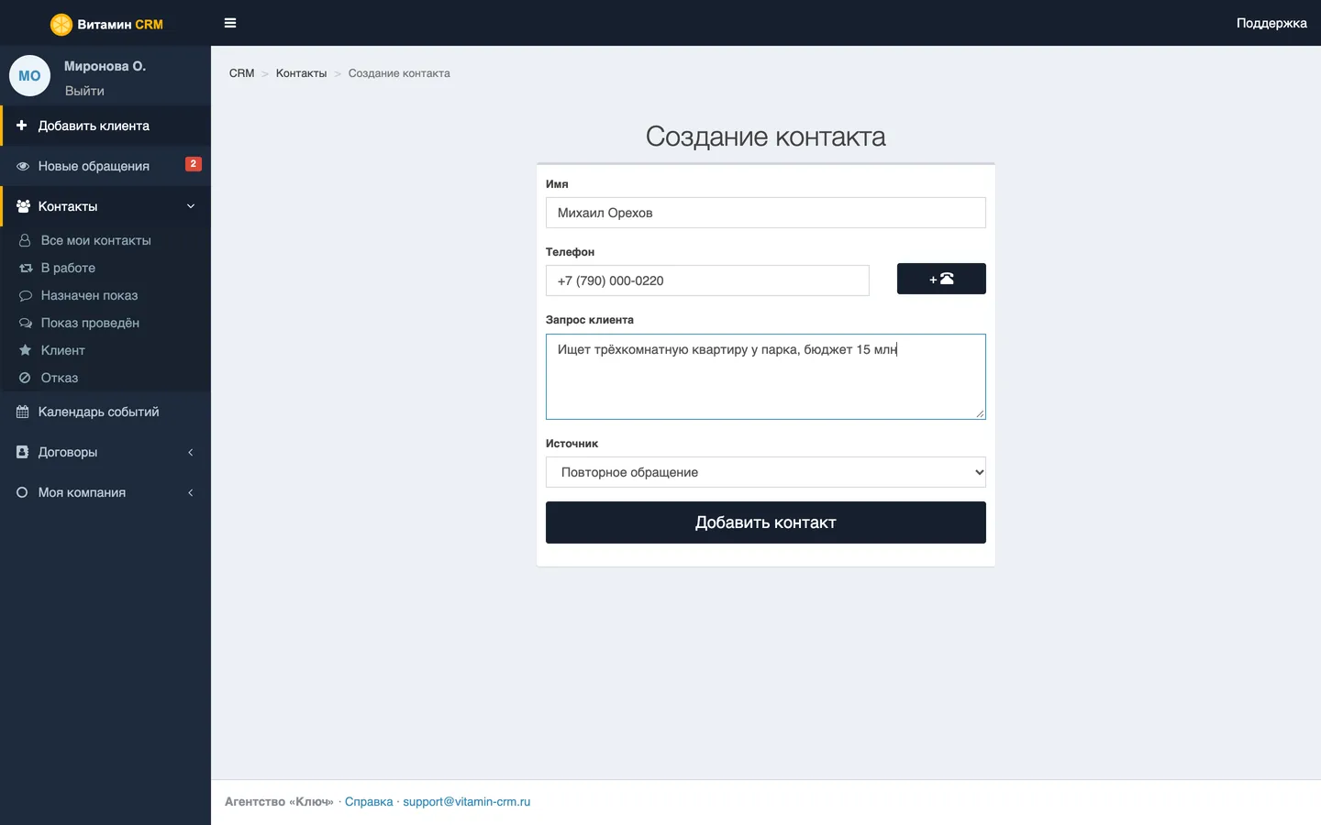The image size is (1321, 825).
Task: Click the Имя field label
Action: point(557,184)
